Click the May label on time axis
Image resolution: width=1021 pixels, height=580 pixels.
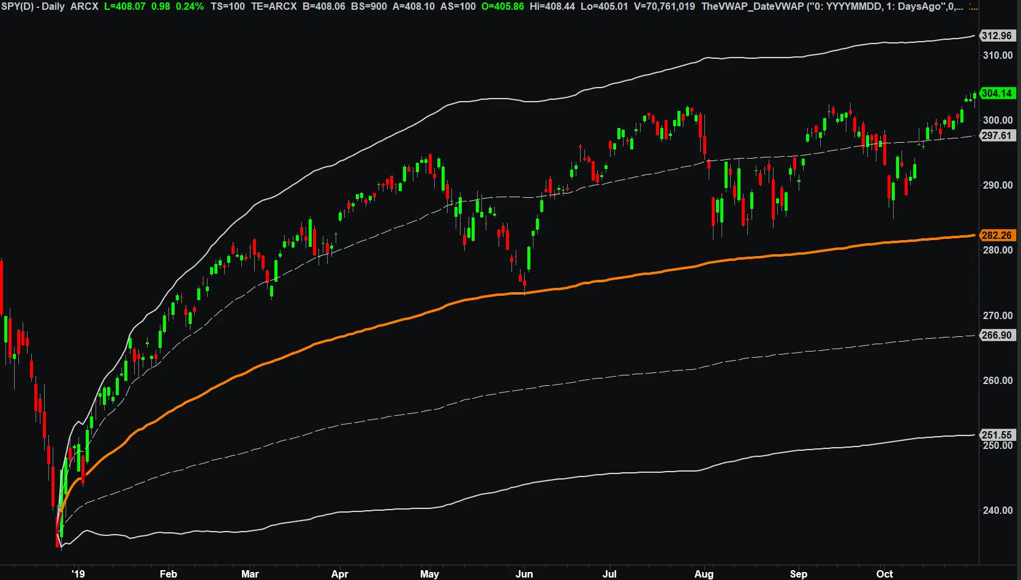429,574
